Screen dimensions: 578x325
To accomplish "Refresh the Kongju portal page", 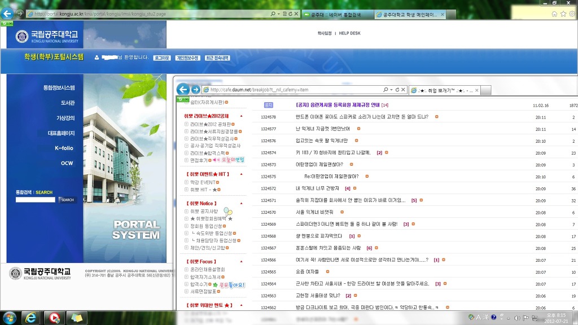I will [x=291, y=14].
